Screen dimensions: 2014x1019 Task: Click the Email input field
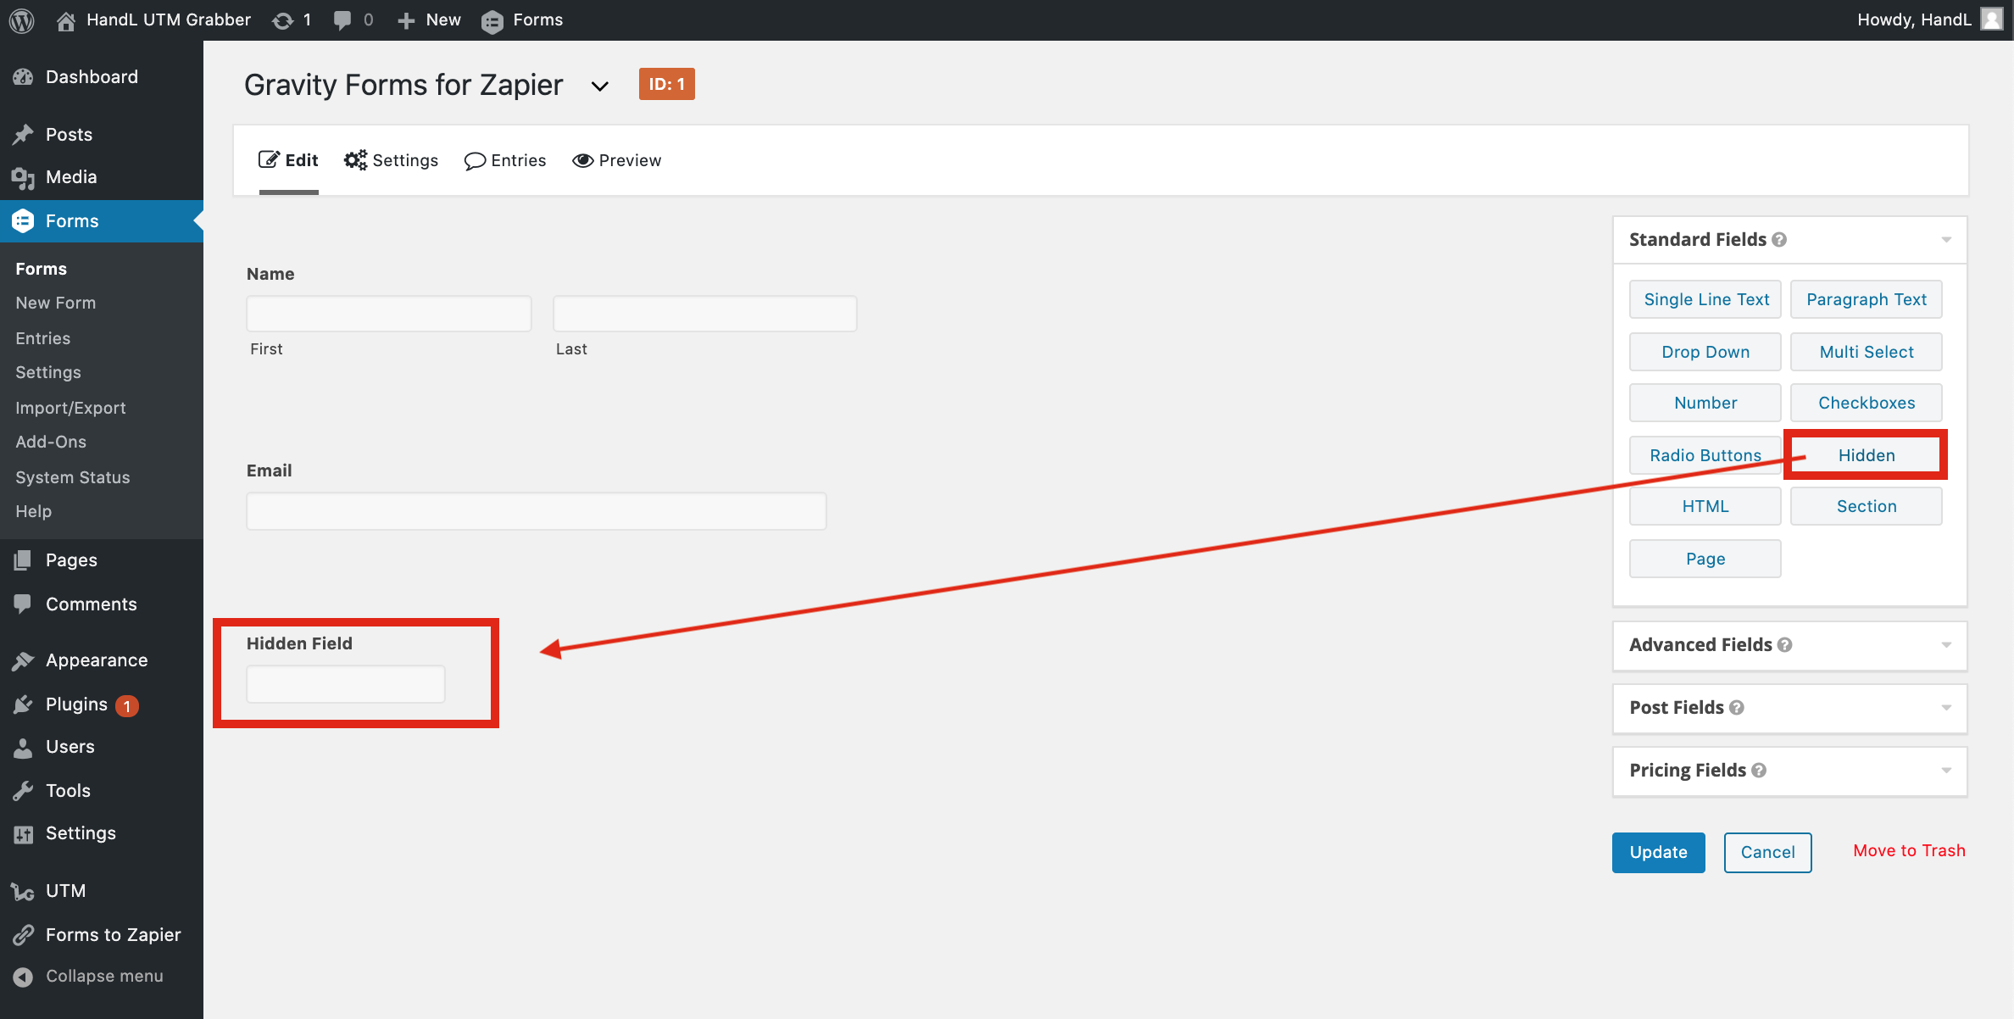[536, 511]
